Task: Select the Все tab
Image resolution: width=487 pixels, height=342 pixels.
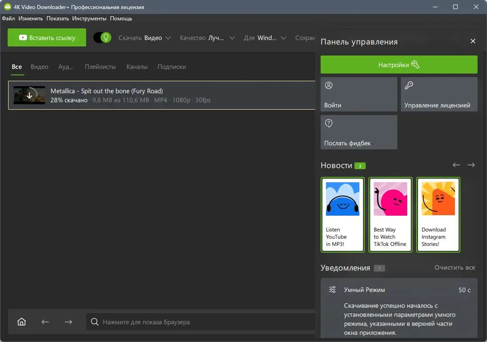Action: click(x=17, y=67)
